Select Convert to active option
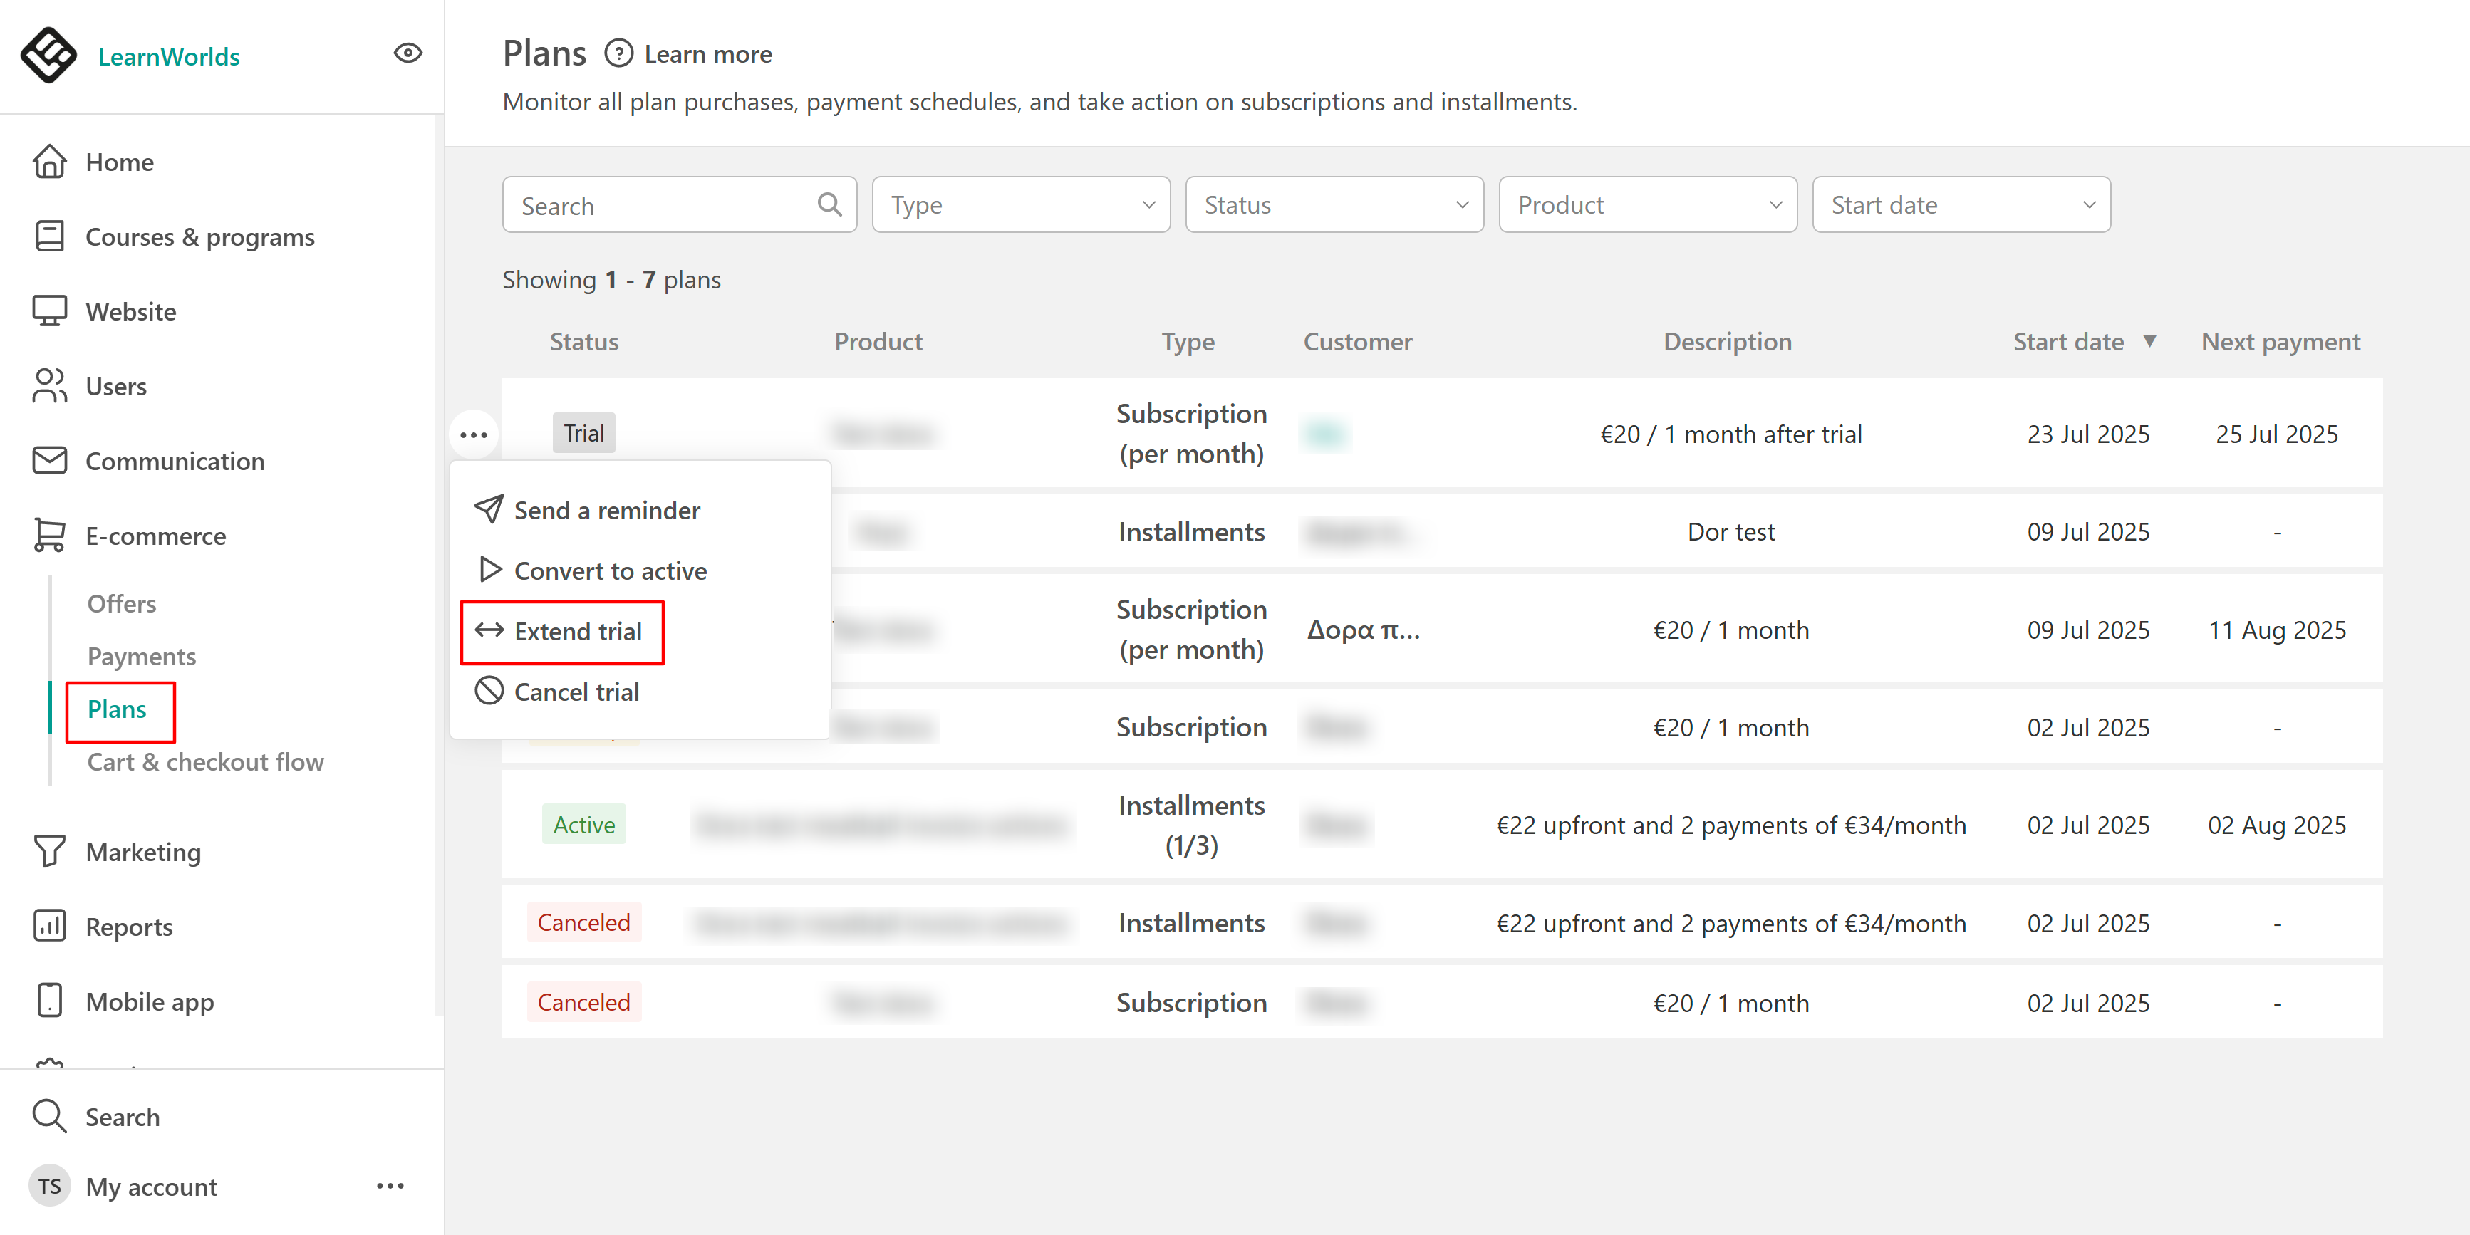The width and height of the screenshot is (2470, 1235). pyautogui.click(x=610, y=570)
